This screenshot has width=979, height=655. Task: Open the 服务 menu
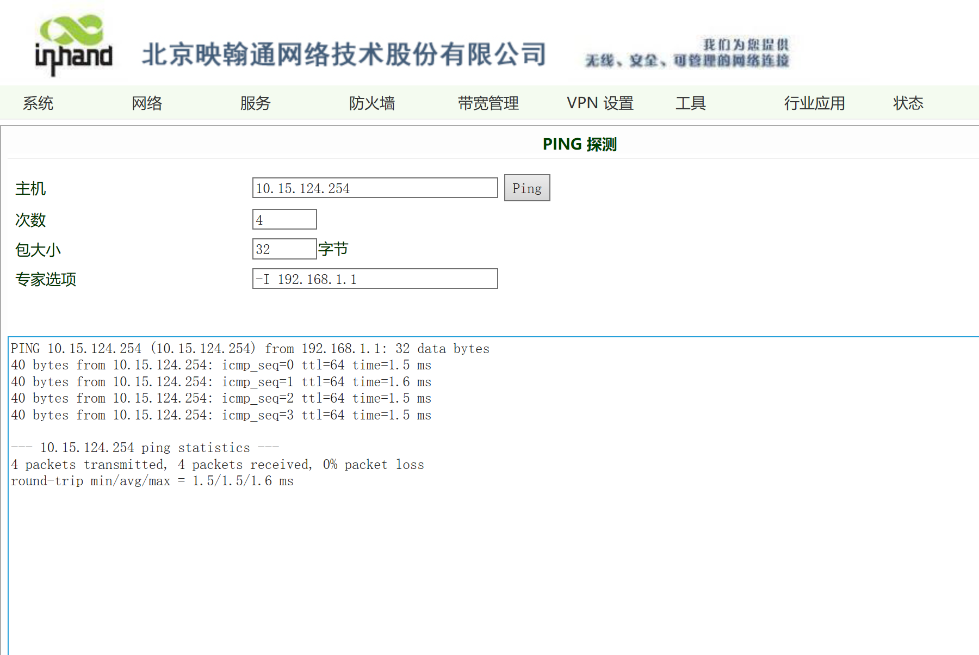coord(255,103)
